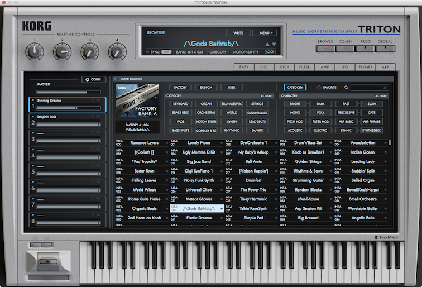Toggle the LOCK button in display
Screen dimensions: 422x287
(270, 52)
